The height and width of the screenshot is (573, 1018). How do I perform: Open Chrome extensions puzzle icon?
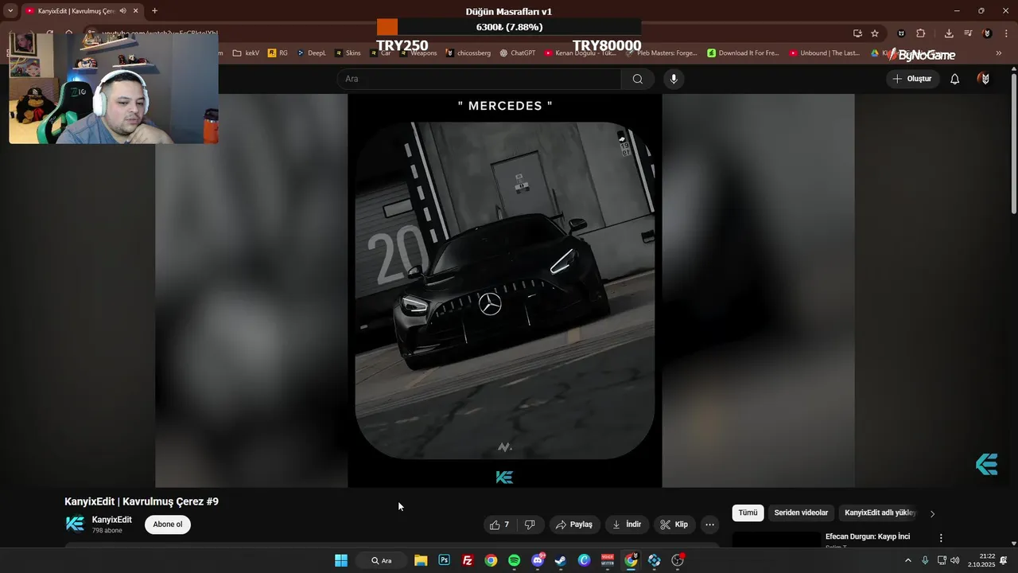tap(921, 33)
